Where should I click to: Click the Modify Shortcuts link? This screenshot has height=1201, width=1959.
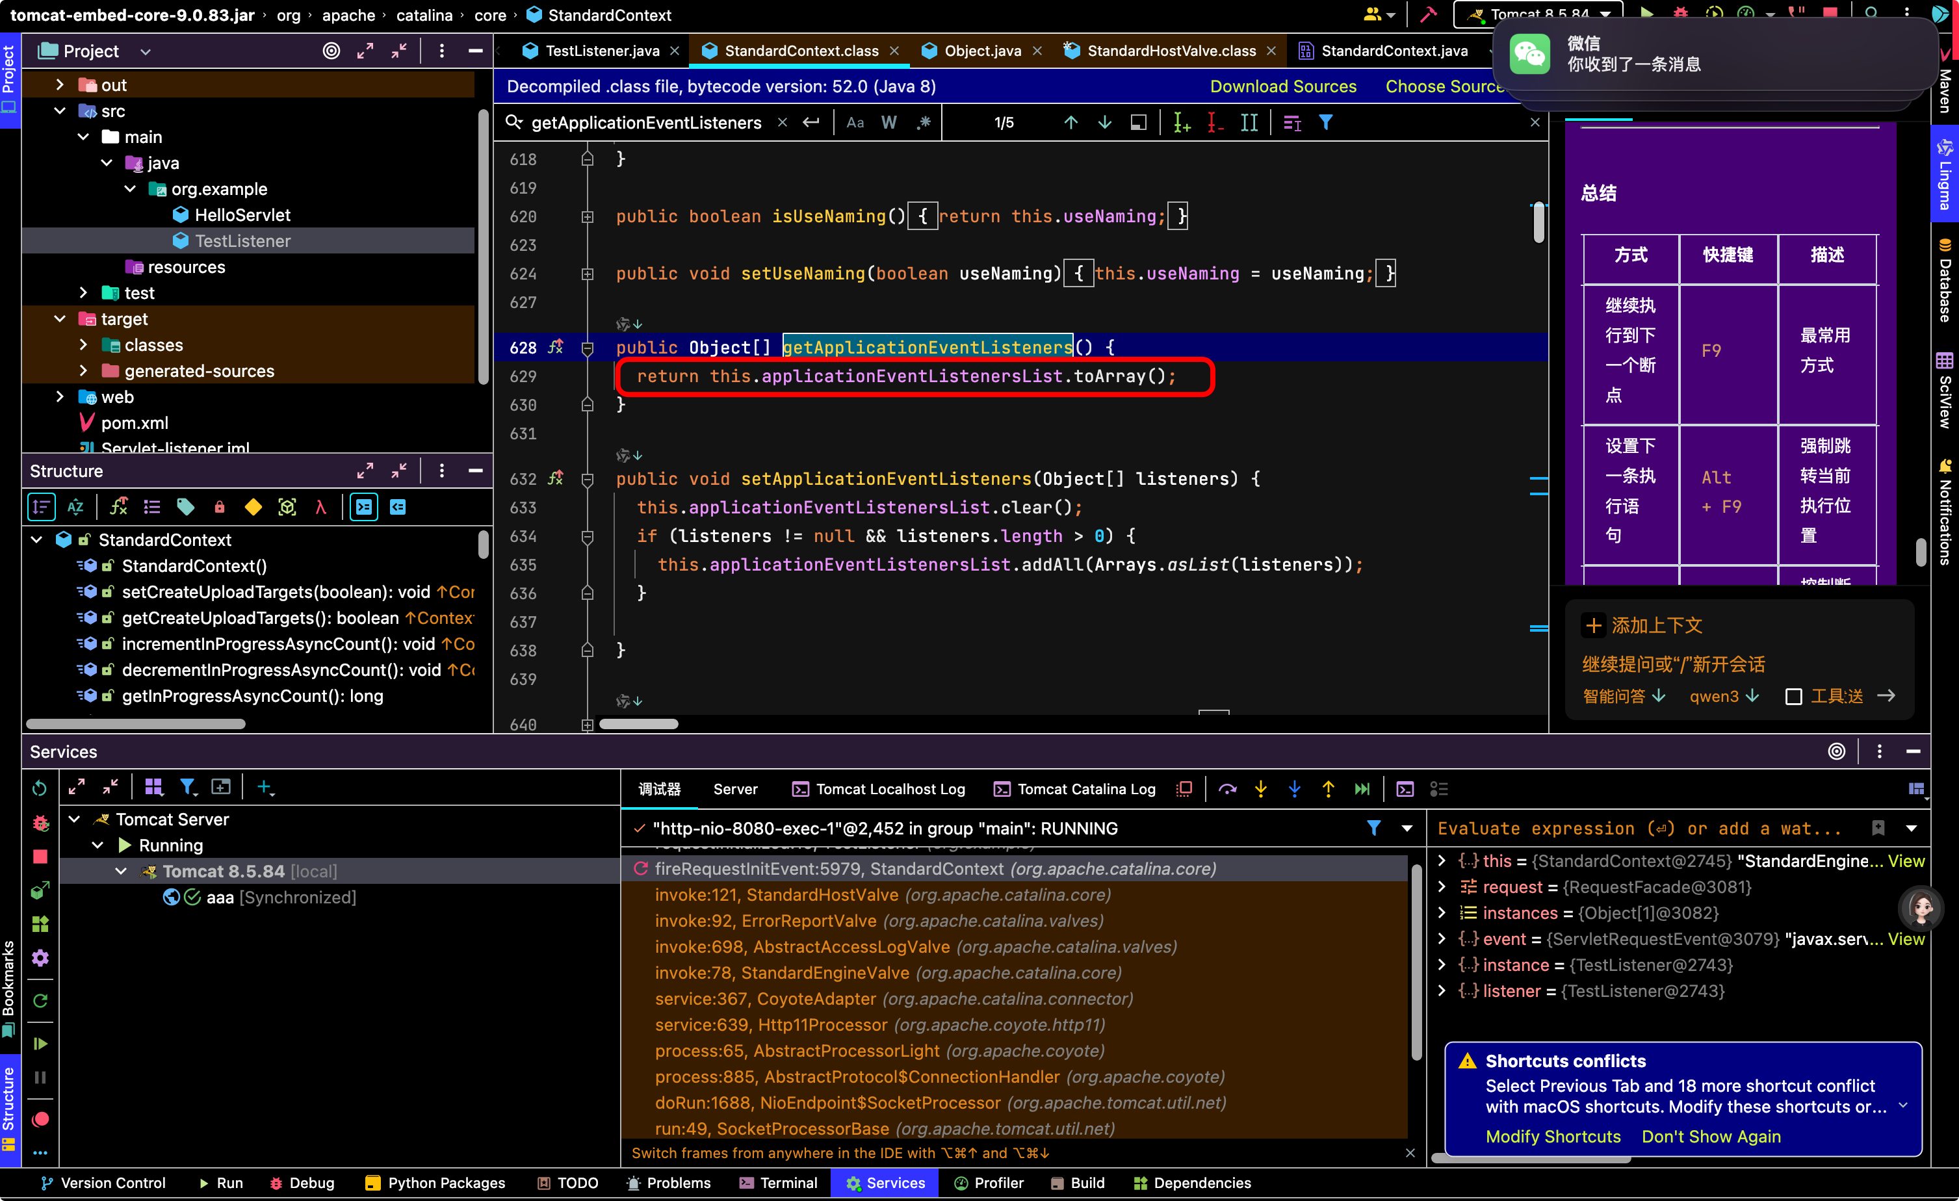1553,1136
